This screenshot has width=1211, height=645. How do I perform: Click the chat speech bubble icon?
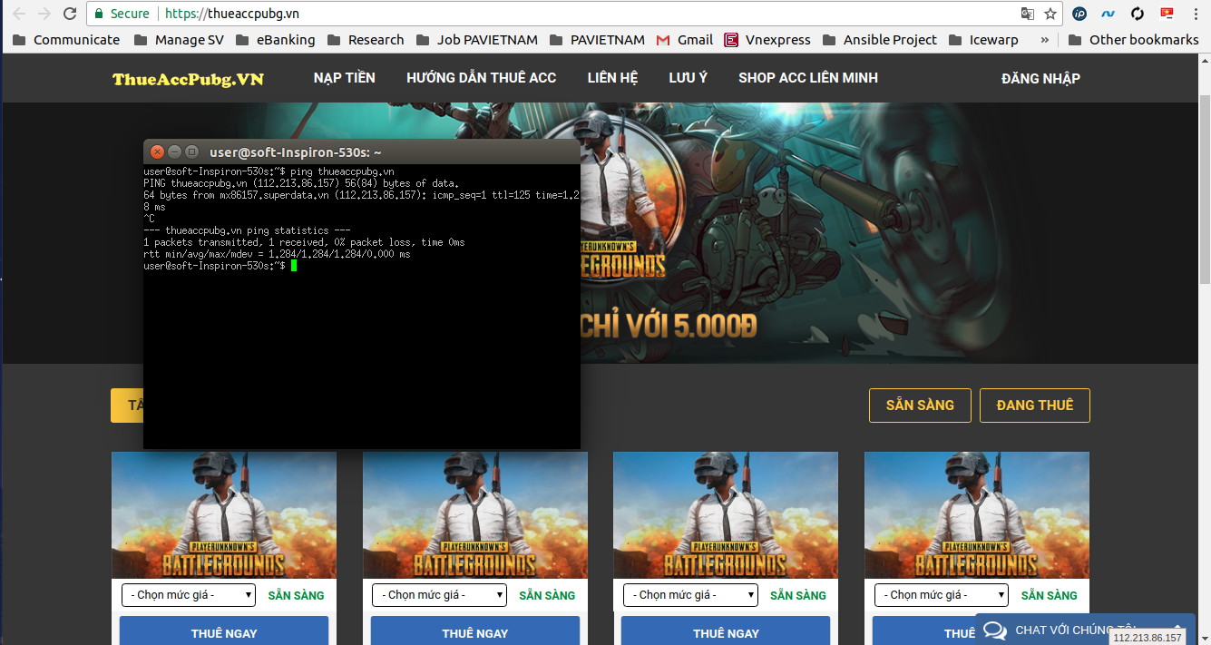(995, 630)
